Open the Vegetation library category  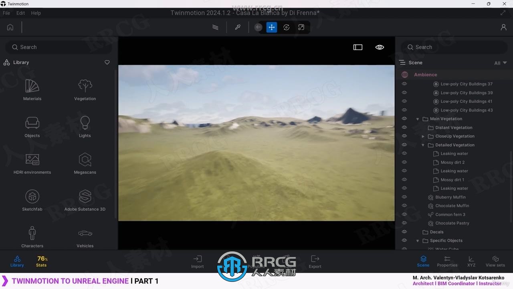tap(85, 90)
